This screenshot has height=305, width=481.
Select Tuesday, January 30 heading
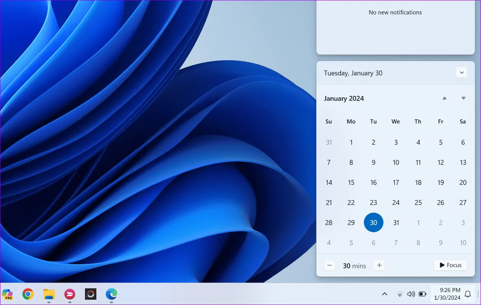353,73
